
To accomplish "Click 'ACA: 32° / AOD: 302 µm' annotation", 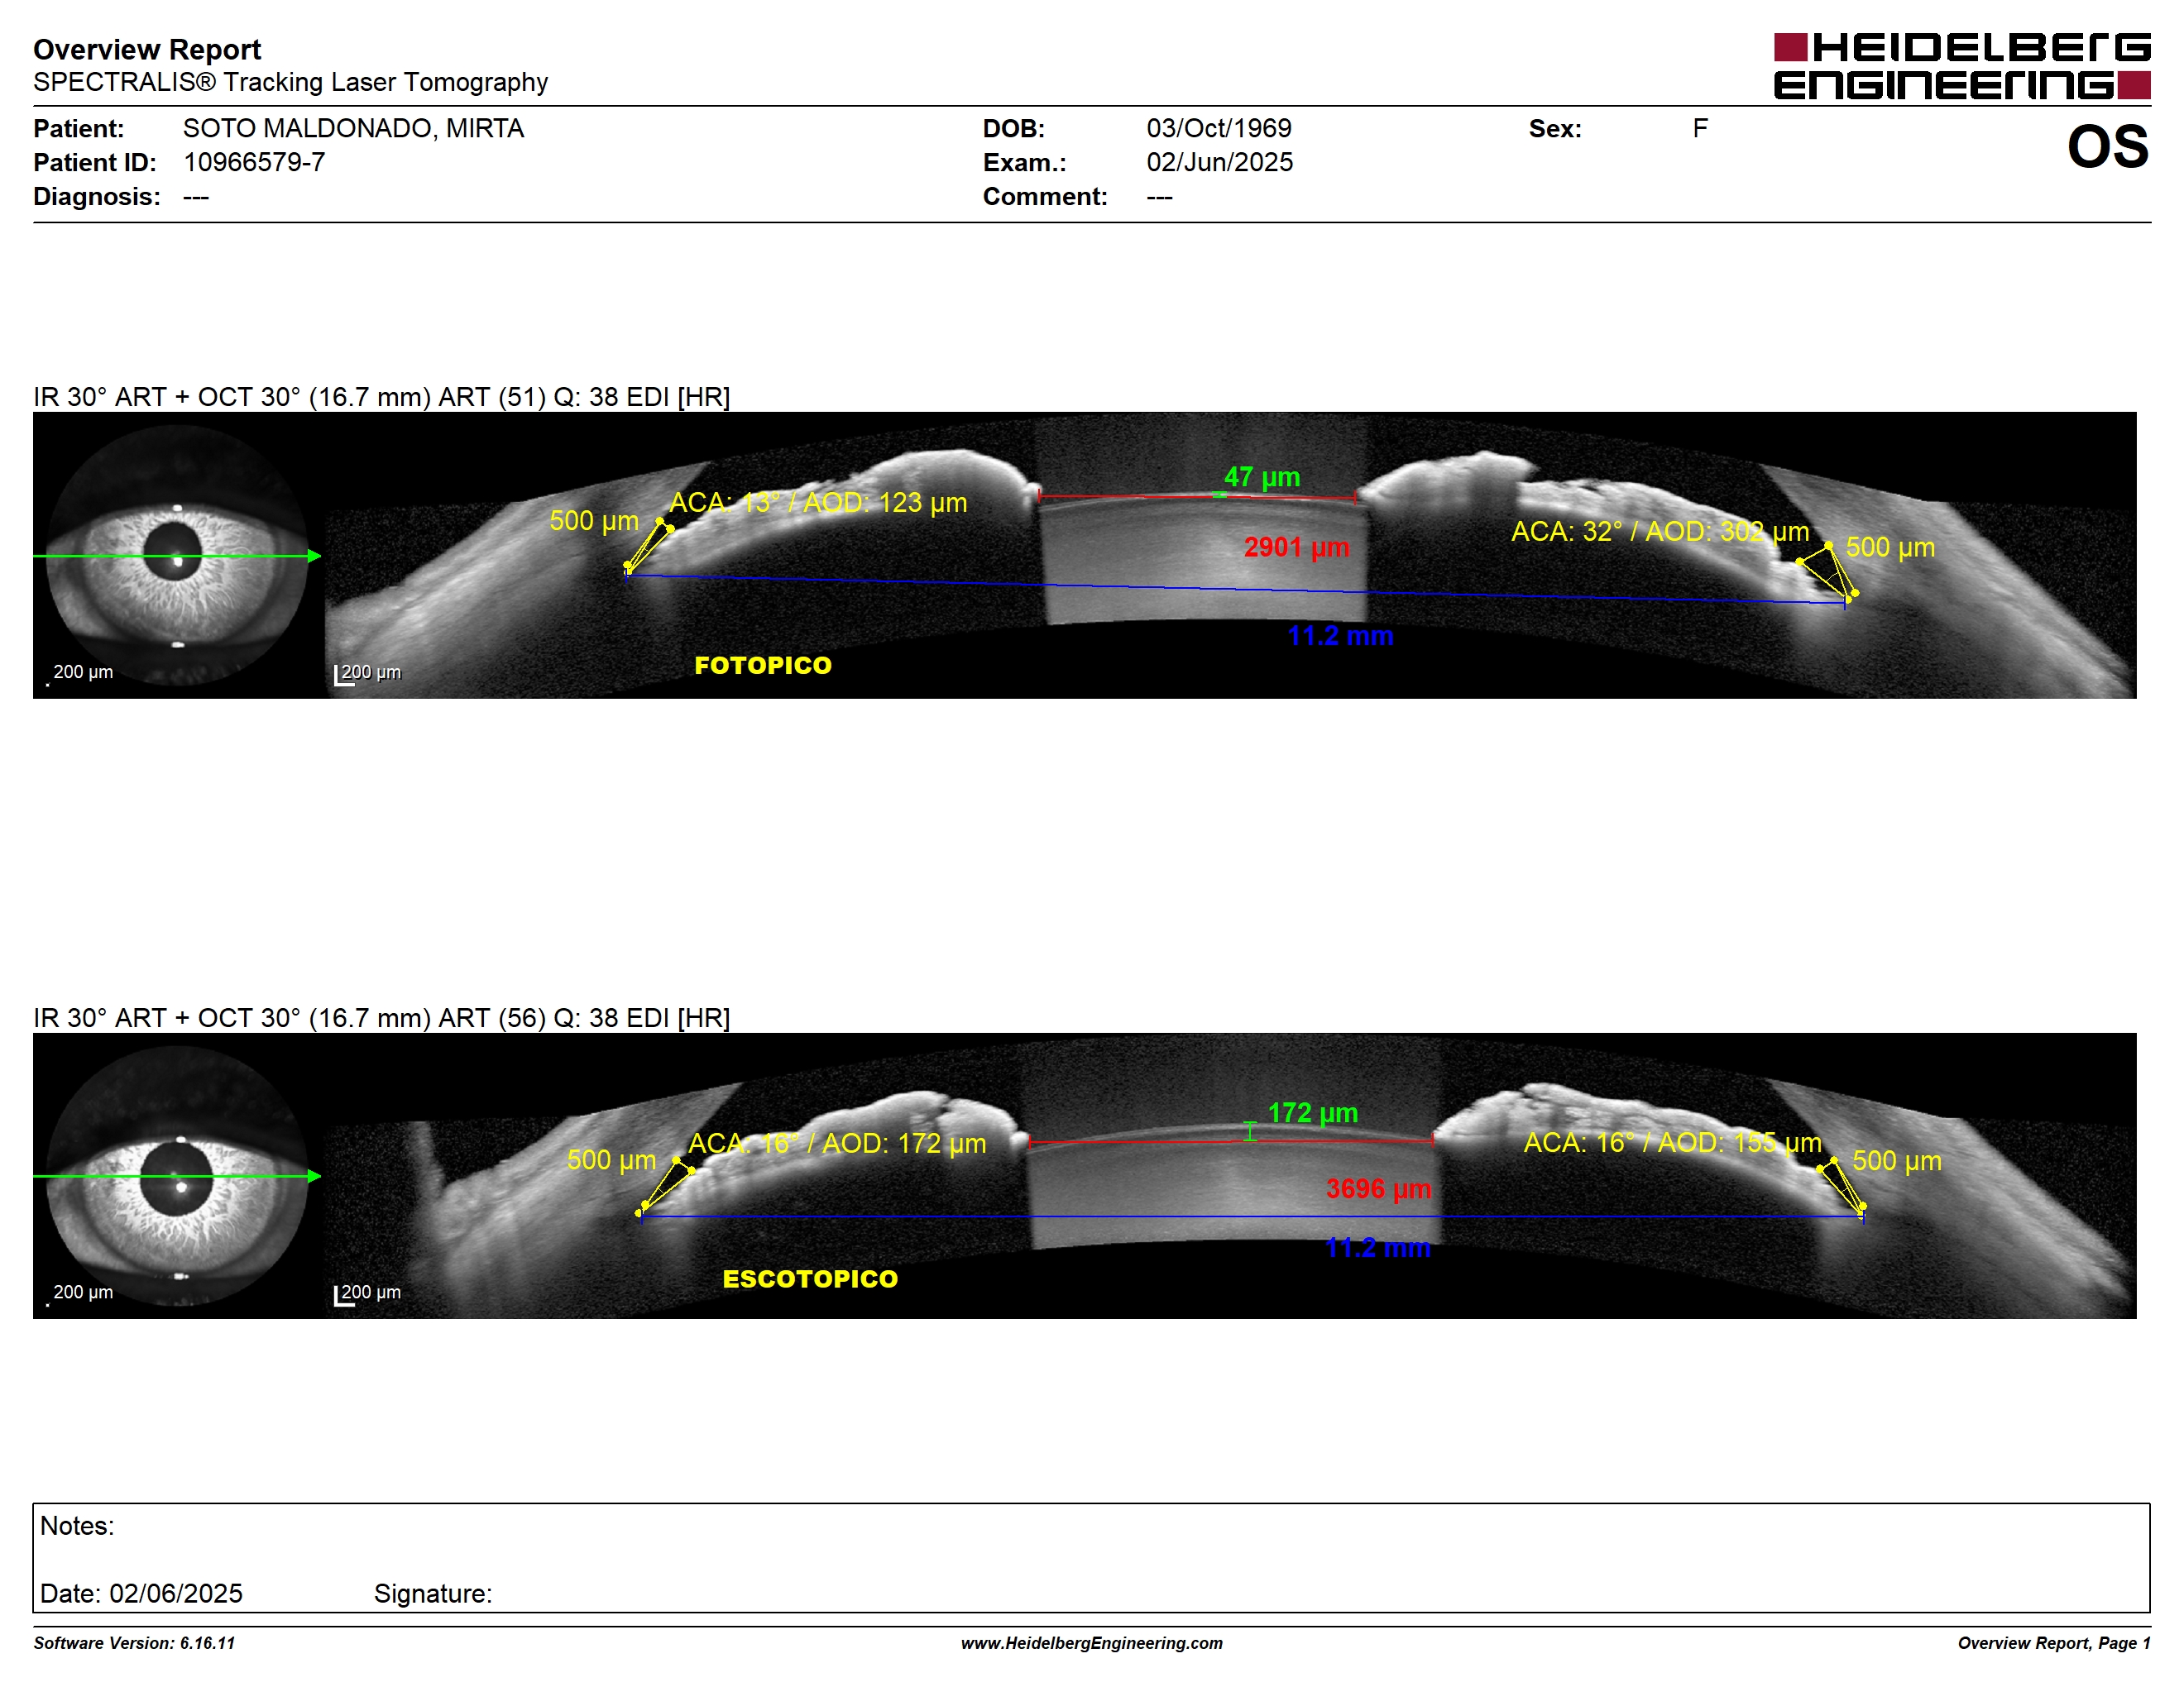I will [1660, 531].
